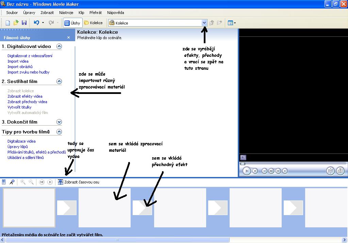Open a project via the folder icon
Image resolution: width=348 pixels, height=243 pixels.
[x=16, y=23]
